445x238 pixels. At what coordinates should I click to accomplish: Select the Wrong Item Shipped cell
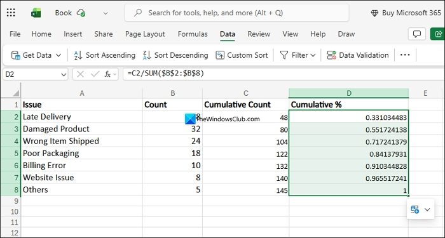(x=82, y=141)
